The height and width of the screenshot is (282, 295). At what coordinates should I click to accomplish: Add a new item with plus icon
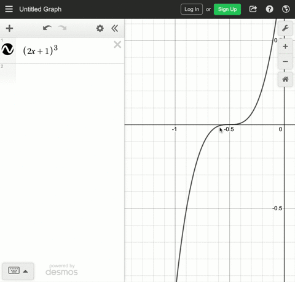point(9,28)
